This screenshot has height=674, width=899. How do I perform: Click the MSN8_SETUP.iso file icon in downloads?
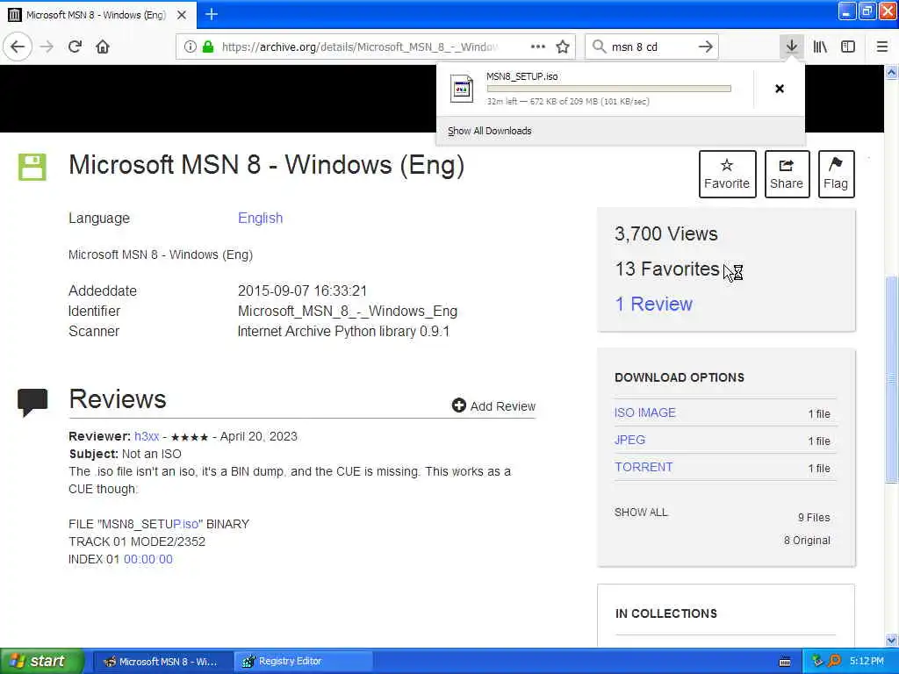[x=462, y=89]
